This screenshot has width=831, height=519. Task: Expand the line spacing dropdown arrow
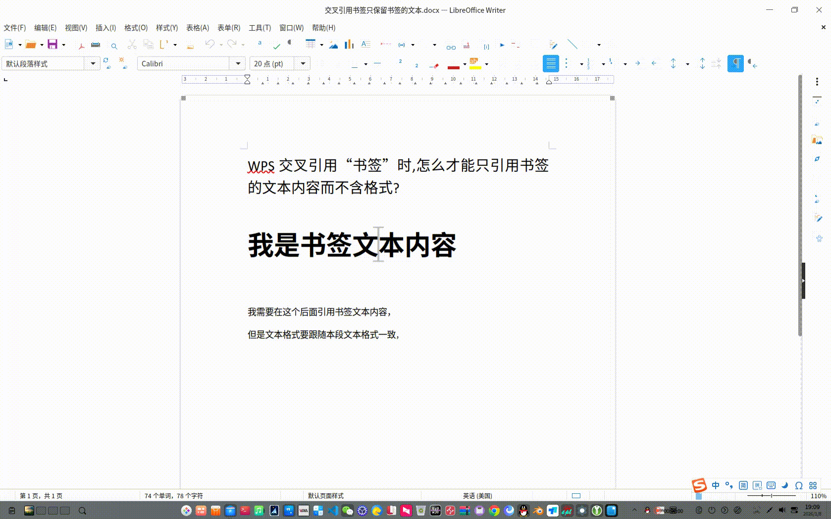[x=687, y=64]
